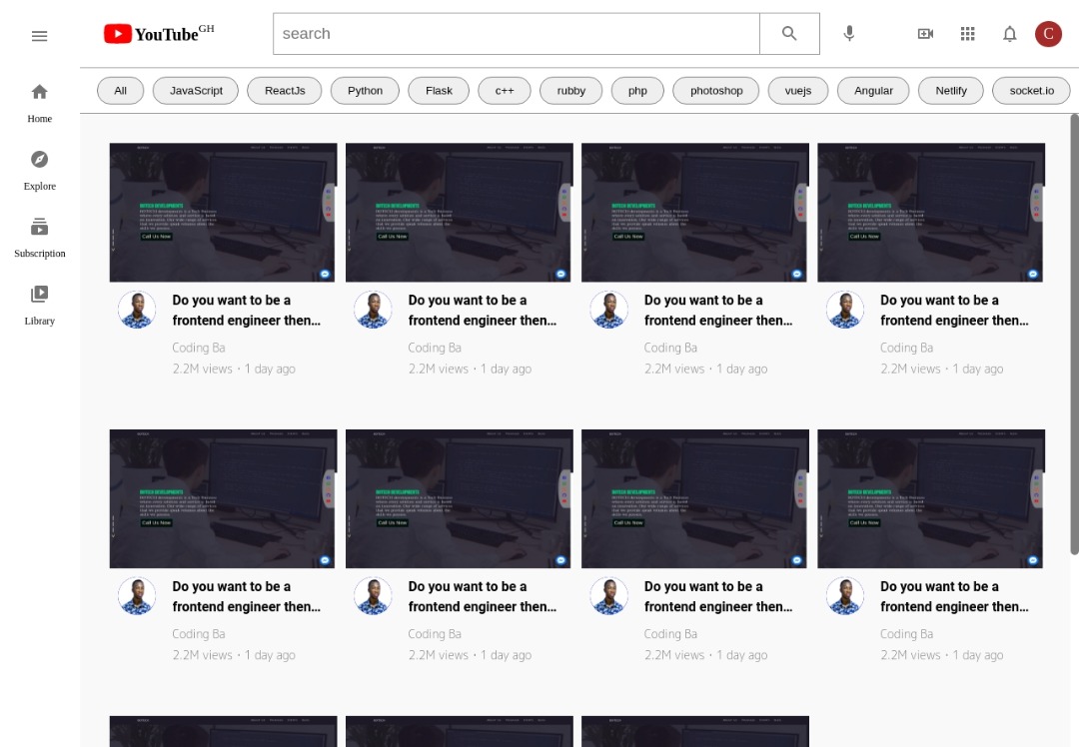Select the Angular filter chip
Screen dimensions: 1079x747
point(873,91)
